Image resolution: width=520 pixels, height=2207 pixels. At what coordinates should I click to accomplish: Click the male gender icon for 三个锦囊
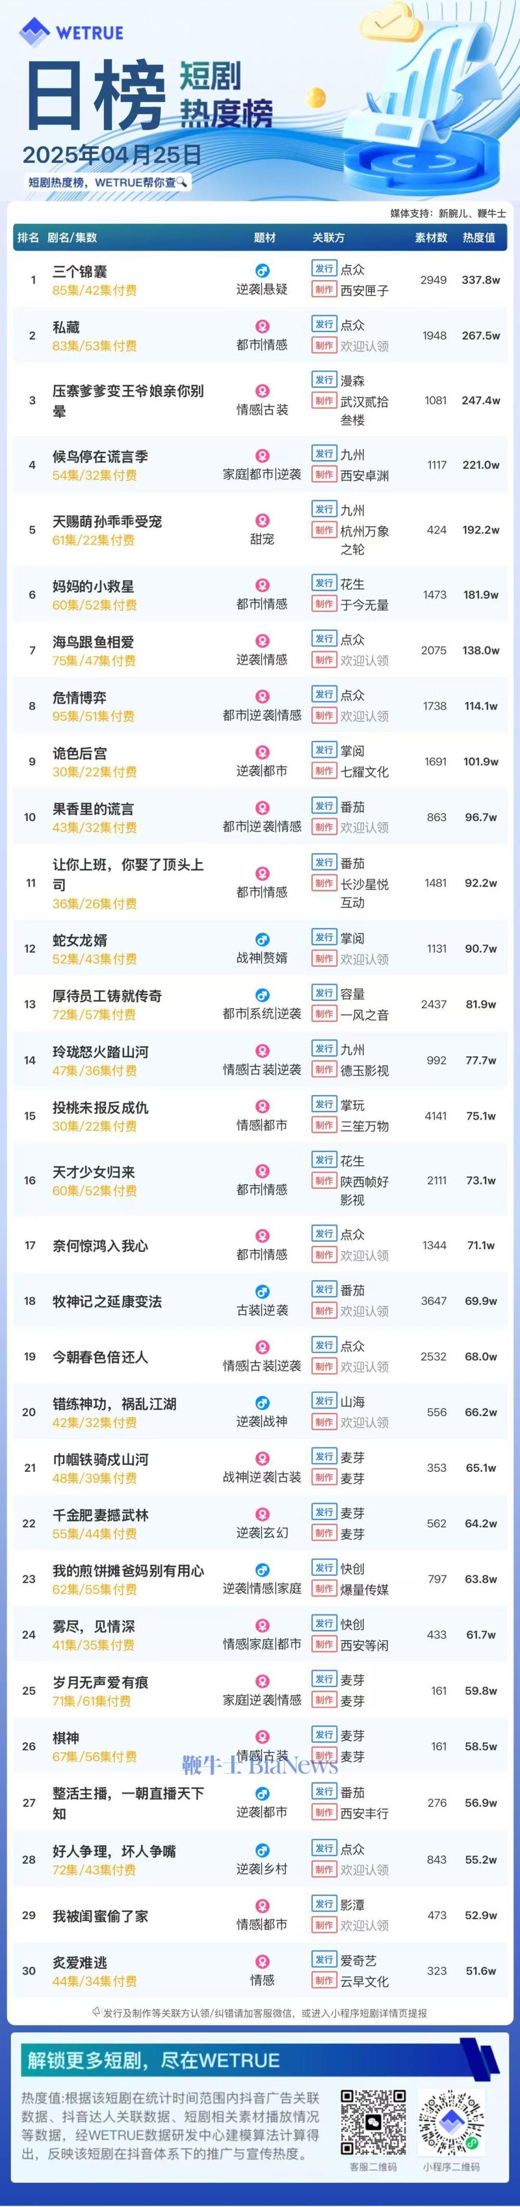tap(262, 271)
